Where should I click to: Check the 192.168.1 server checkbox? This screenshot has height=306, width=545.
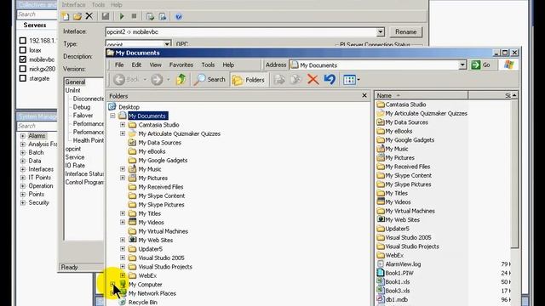[23, 41]
